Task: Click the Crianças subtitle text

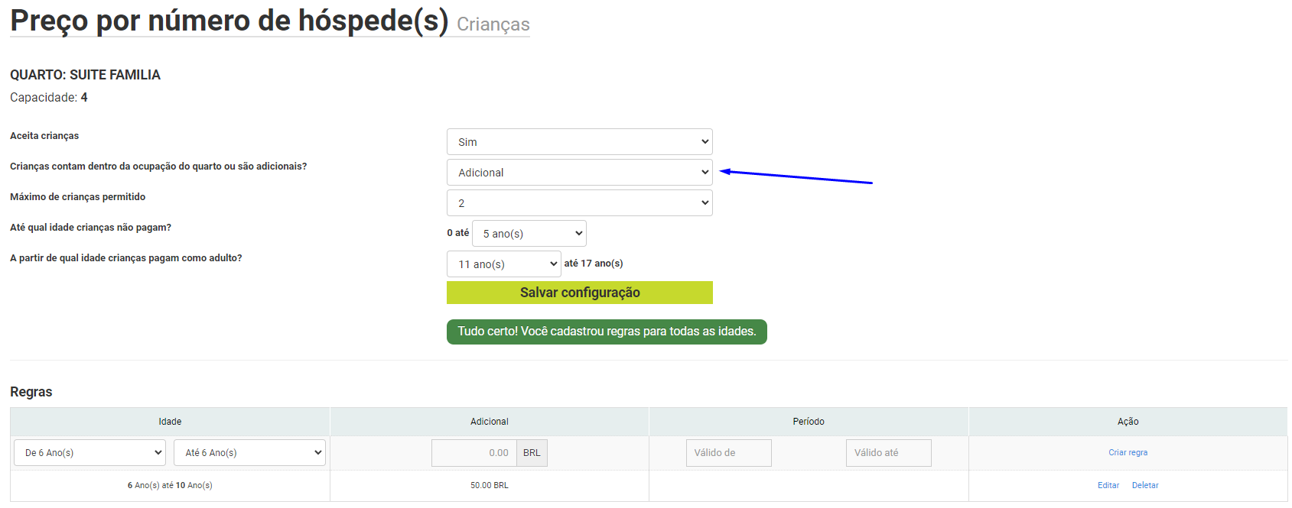Action: tap(493, 24)
